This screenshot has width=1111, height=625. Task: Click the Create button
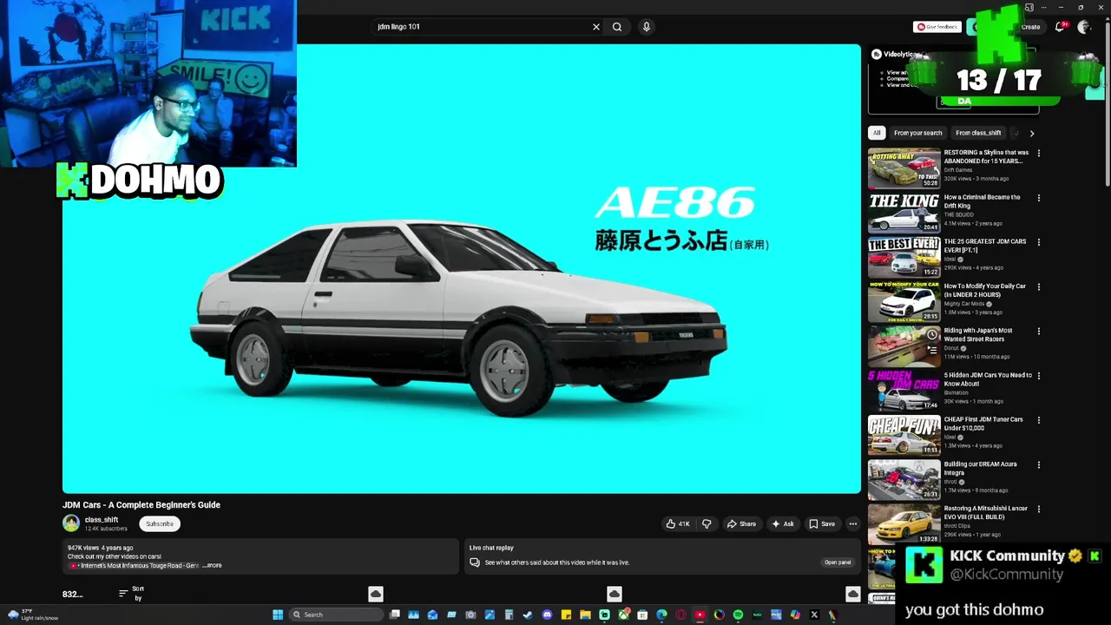1030,27
